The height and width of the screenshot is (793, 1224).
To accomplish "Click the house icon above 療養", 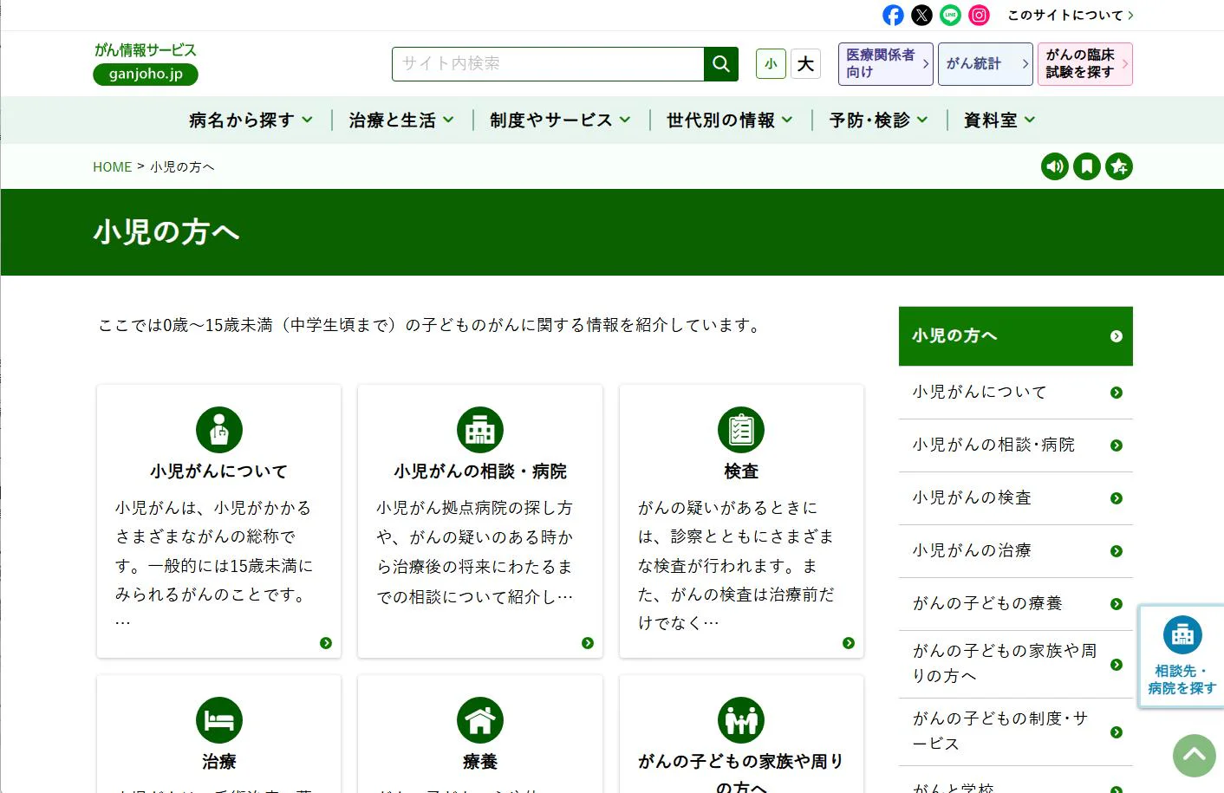I will click(x=480, y=720).
